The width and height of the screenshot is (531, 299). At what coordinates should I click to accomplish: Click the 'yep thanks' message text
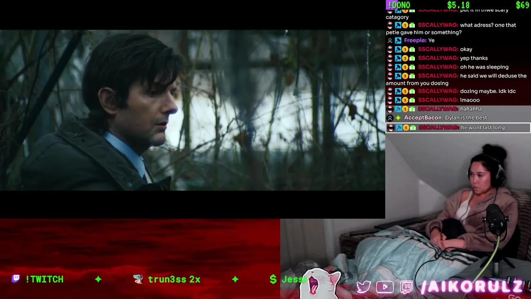tap(474, 58)
